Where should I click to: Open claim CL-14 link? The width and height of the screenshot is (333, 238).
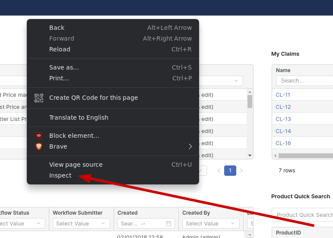click(283, 131)
